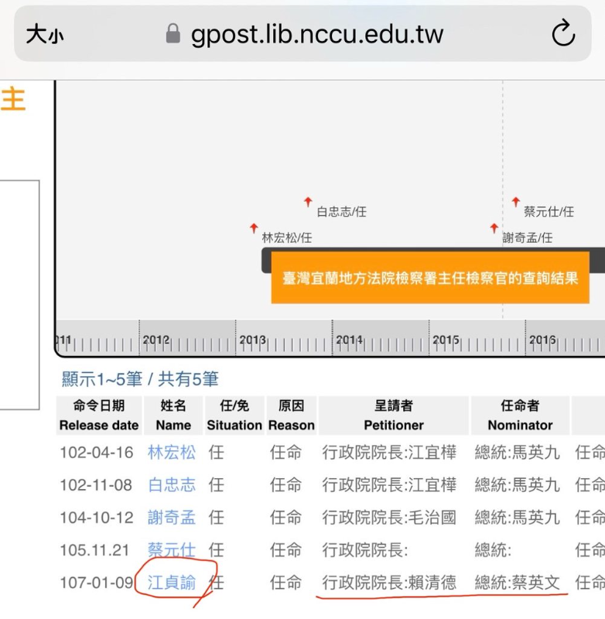Click the 任/免 Situation column header

pyautogui.click(x=234, y=416)
